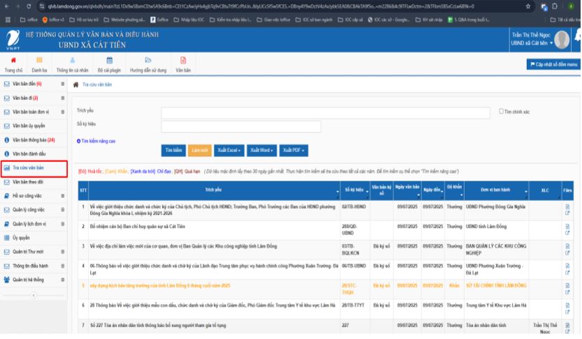Click the Trích yếu input field
582x339 pixels.
pos(326,112)
